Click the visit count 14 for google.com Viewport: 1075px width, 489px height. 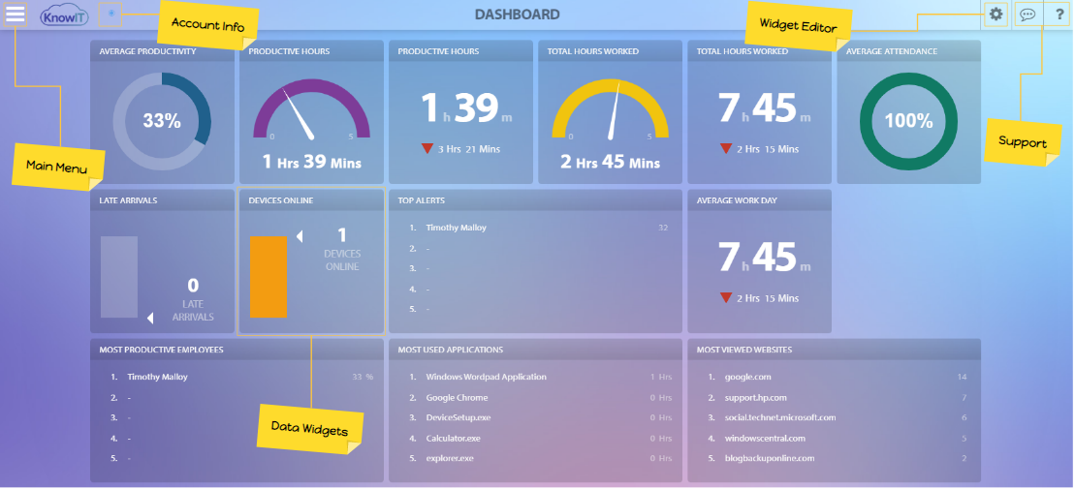click(962, 377)
